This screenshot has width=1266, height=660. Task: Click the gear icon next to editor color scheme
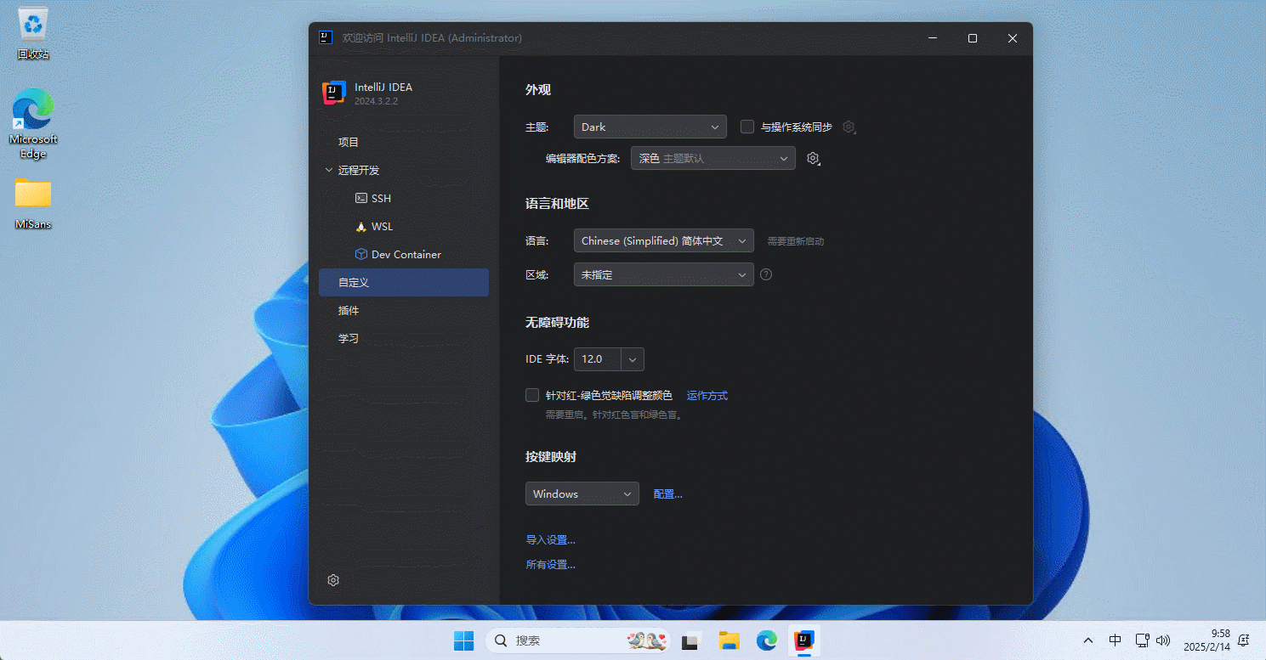[813, 159]
